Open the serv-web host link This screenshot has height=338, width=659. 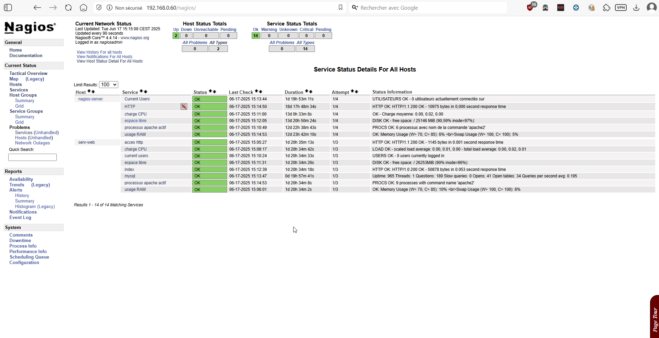[86, 142]
